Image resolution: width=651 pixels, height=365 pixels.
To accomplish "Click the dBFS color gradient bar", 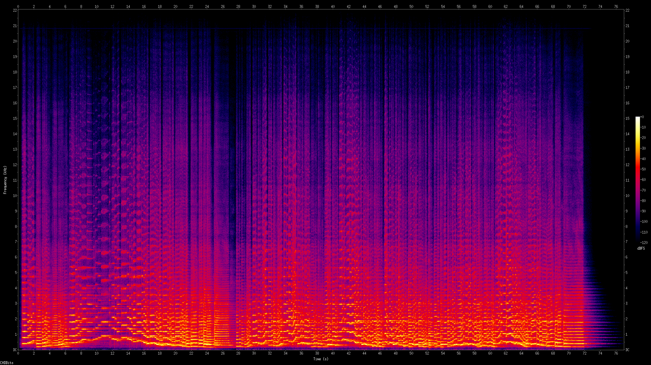I will (x=638, y=180).
